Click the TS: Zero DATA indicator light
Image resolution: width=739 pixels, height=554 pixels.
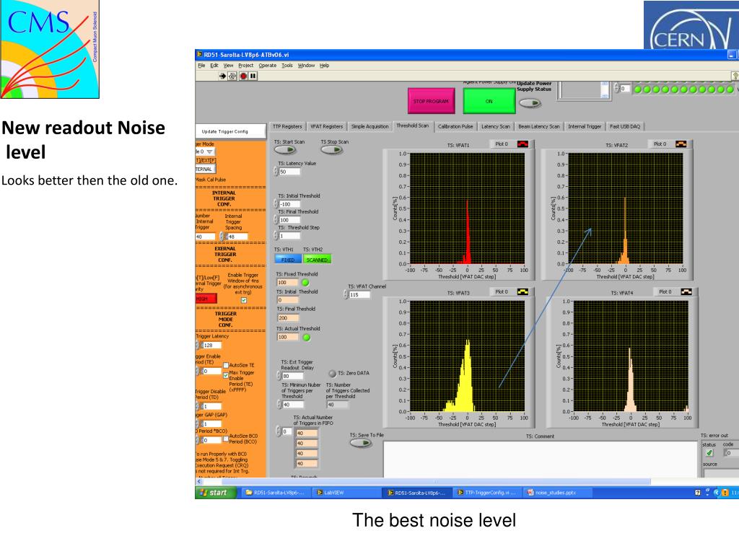pyautogui.click(x=332, y=374)
